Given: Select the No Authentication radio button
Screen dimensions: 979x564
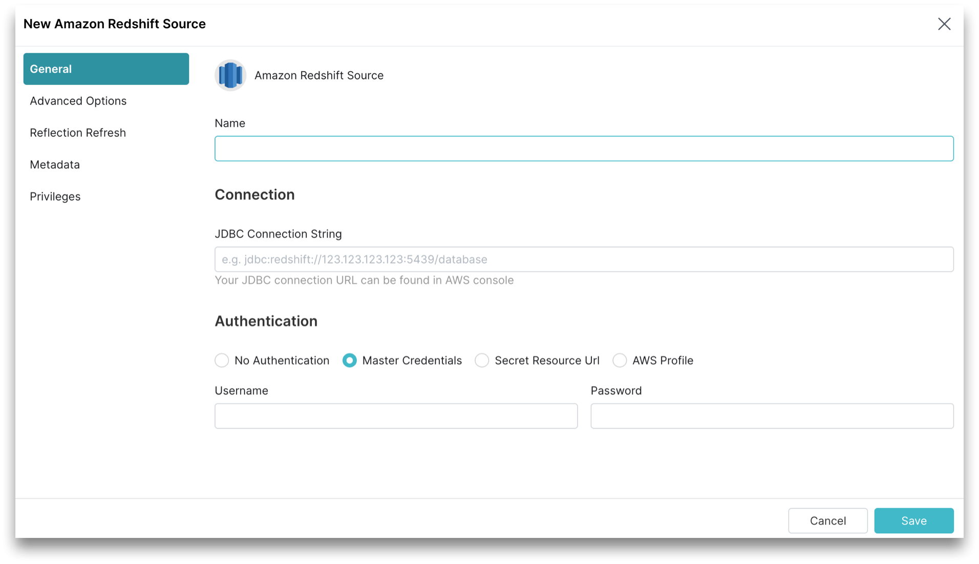Looking at the screenshot, I should [222, 360].
